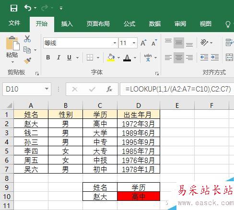The image size is (234, 210).
Task: Open the 剪贴板 dialog launcher
Action: [x=37, y=74]
